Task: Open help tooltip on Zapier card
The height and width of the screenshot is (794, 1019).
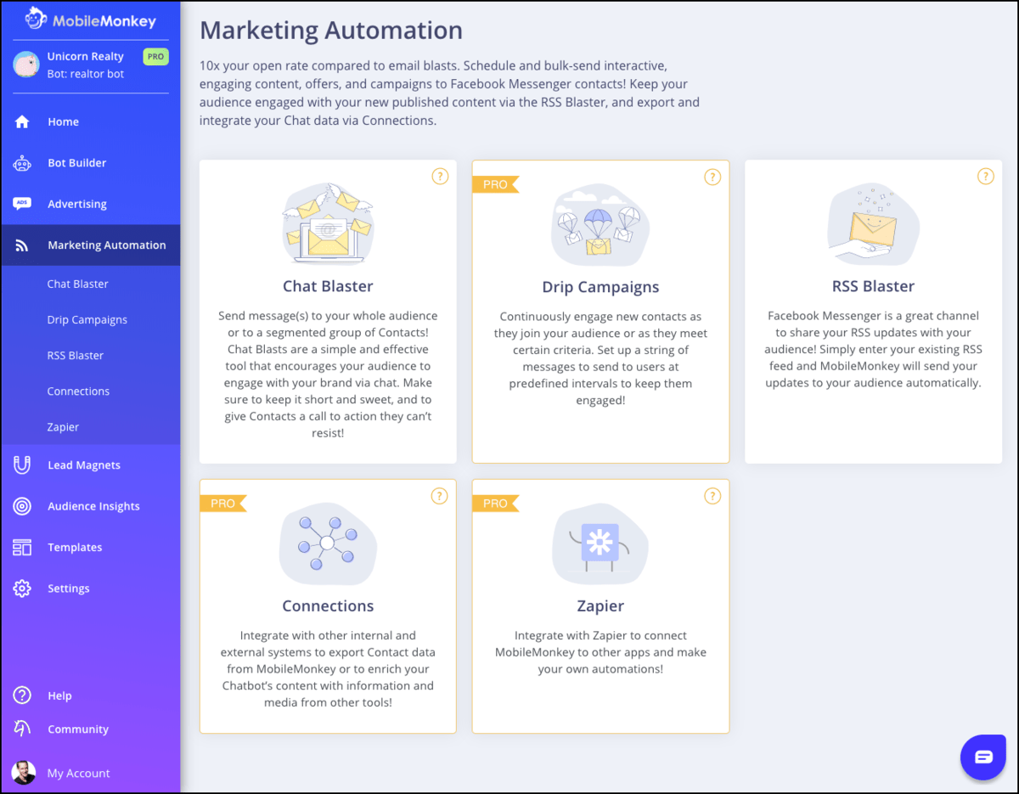Action: coord(712,496)
